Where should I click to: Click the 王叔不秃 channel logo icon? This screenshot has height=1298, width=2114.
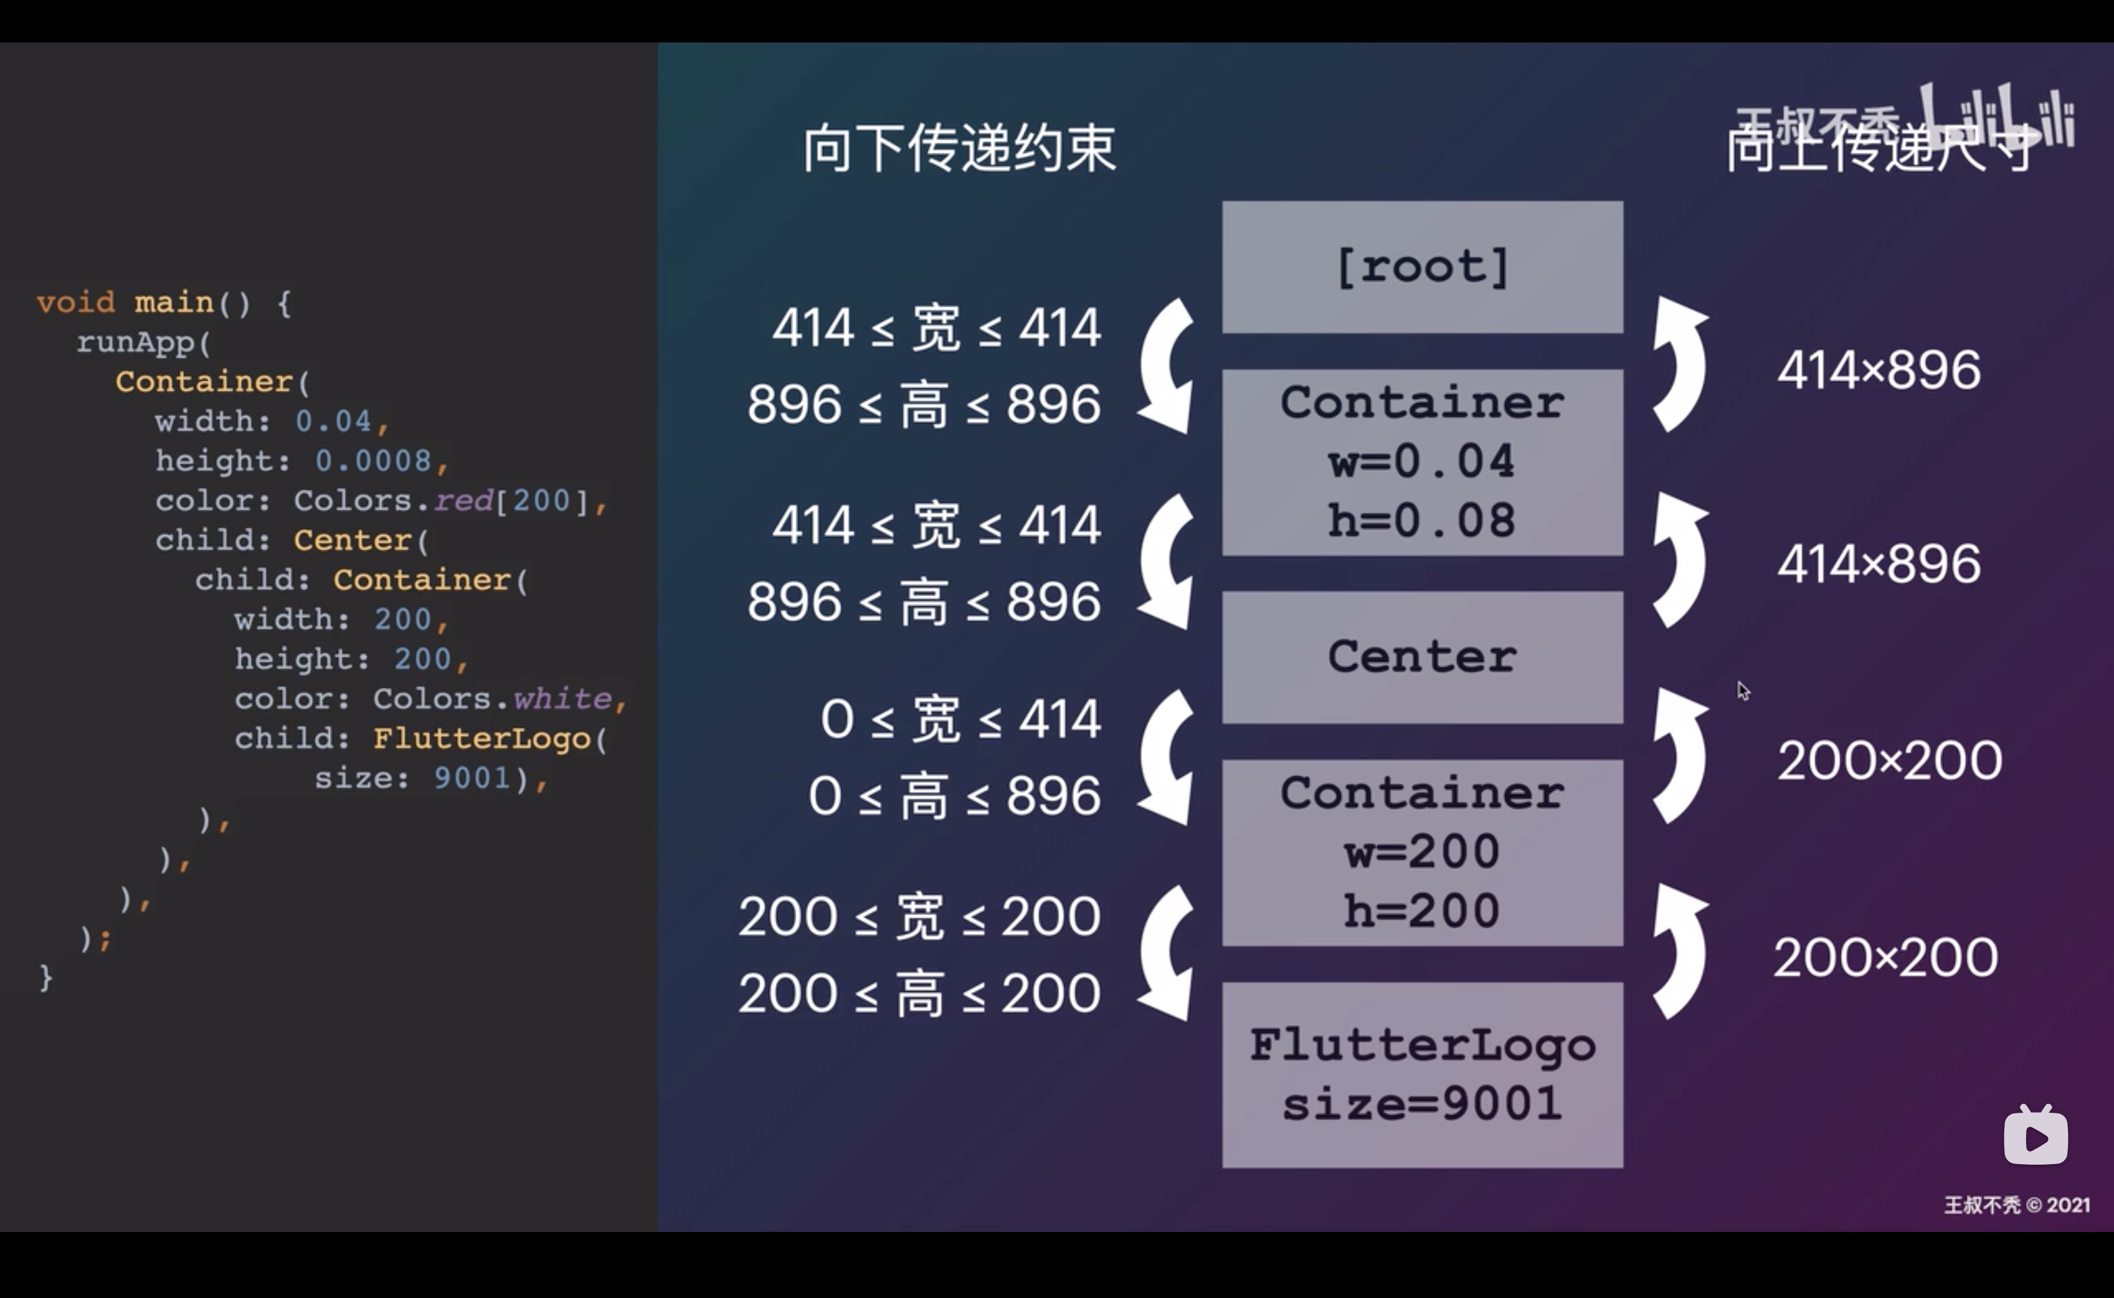[x=2036, y=1138]
